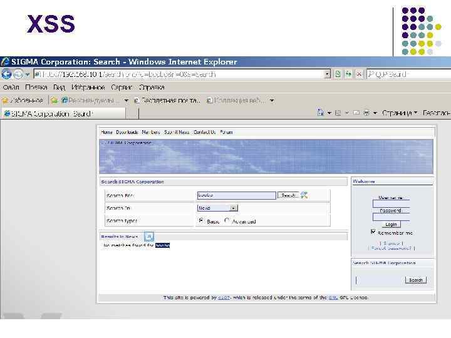Click the Login button
The width and height of the screenshot is (451, 338).
(391, 224)
